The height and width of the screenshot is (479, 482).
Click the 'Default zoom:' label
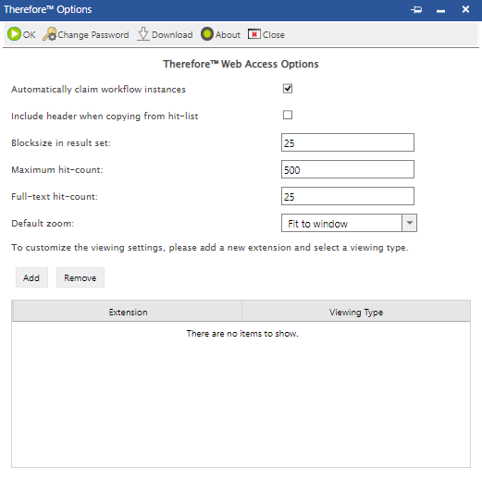click(x=43, y=223)
